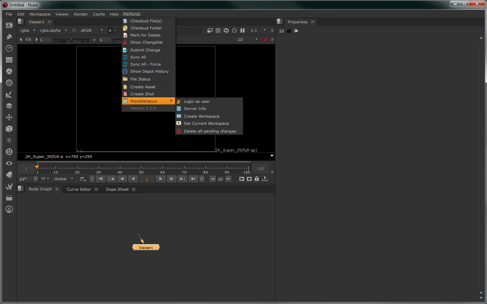Open the ToolSets toolbar menu
487x304 pixels.
tap(9, 186)
